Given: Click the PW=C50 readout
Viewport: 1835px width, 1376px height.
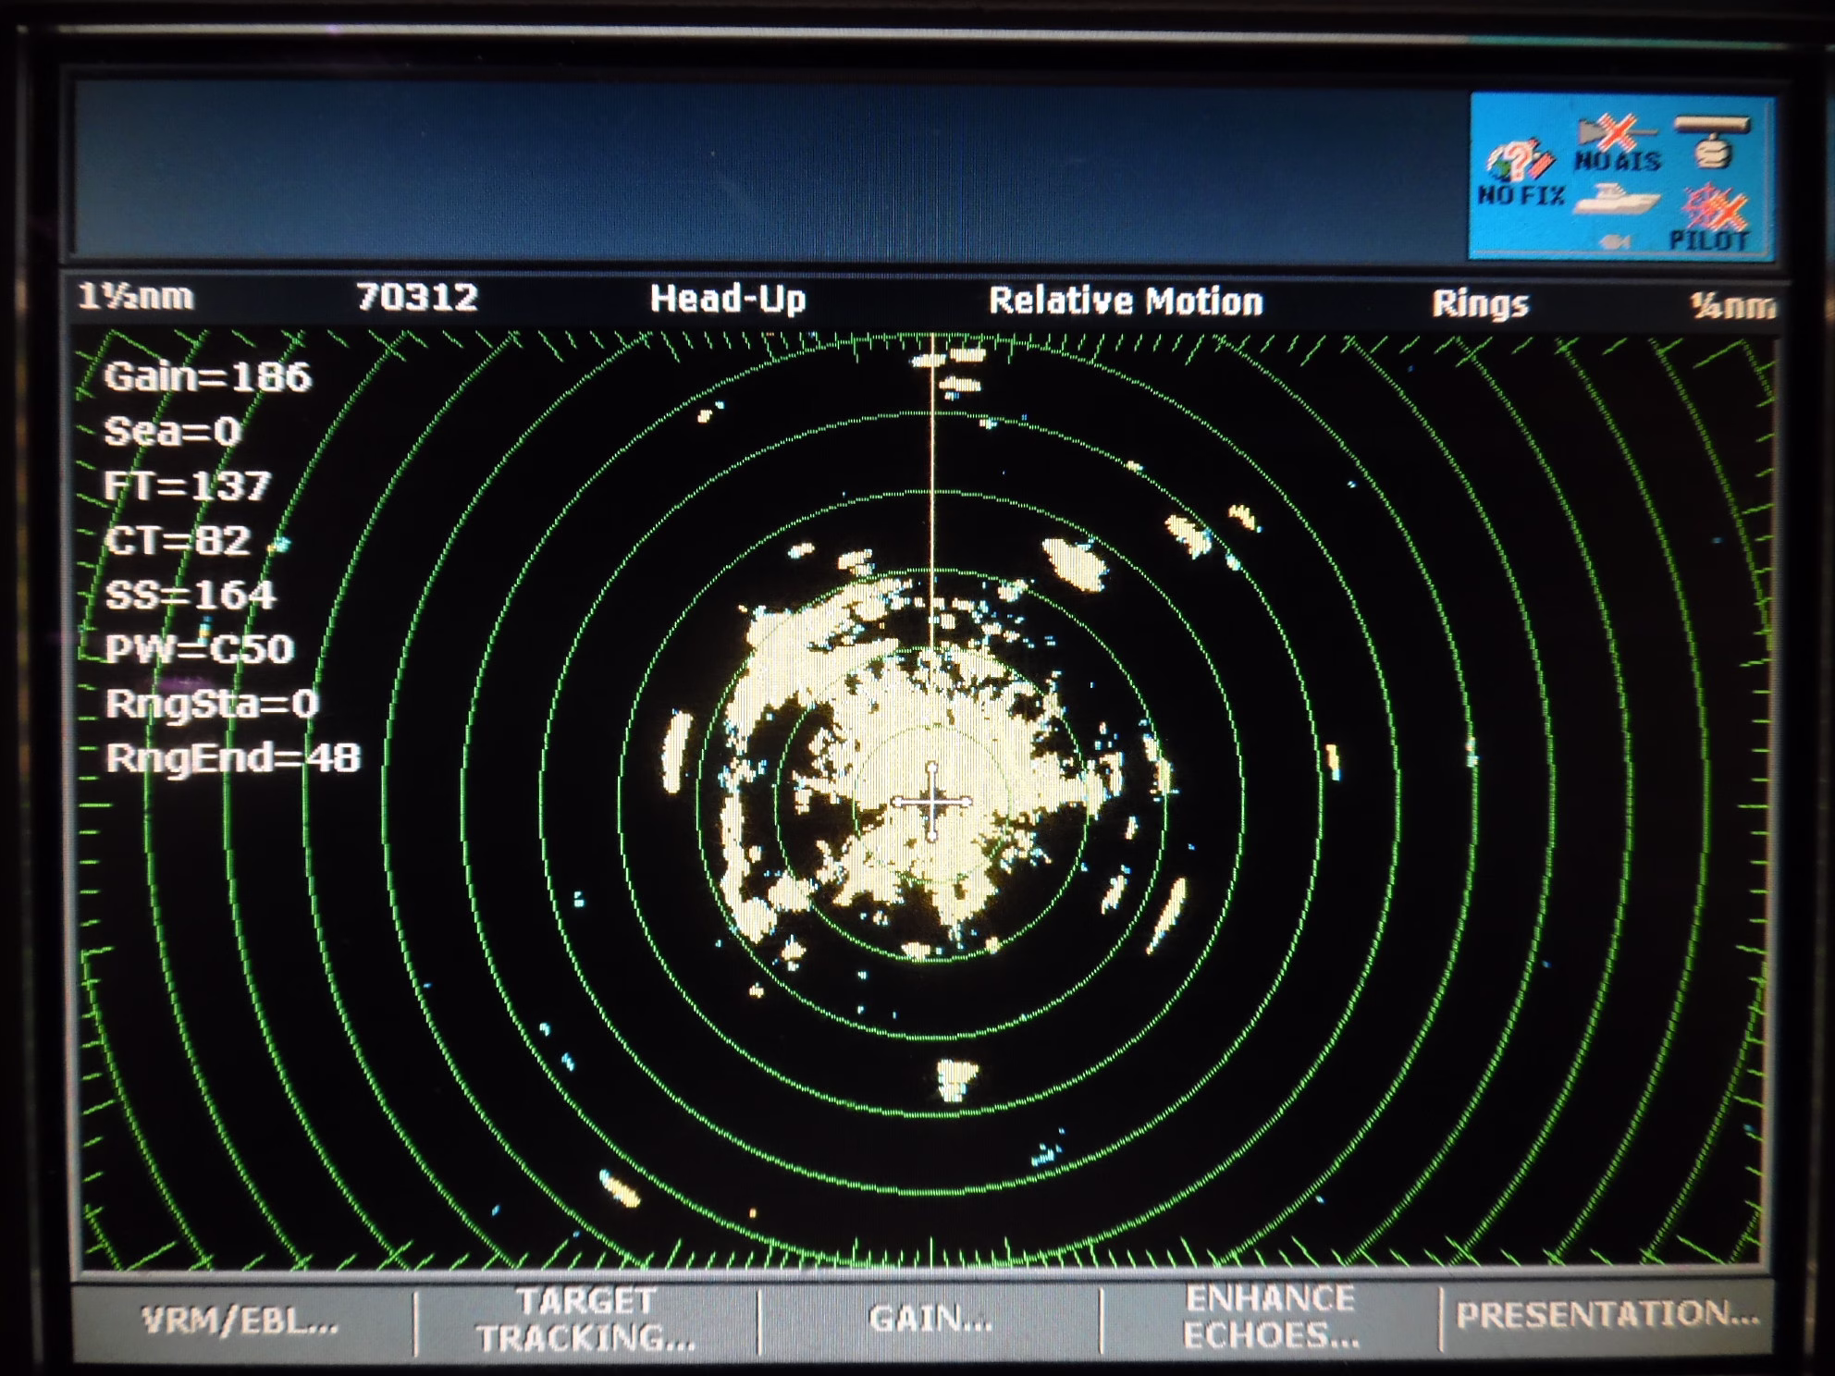Looking at the screenshot, I should [x=200, y=649].
